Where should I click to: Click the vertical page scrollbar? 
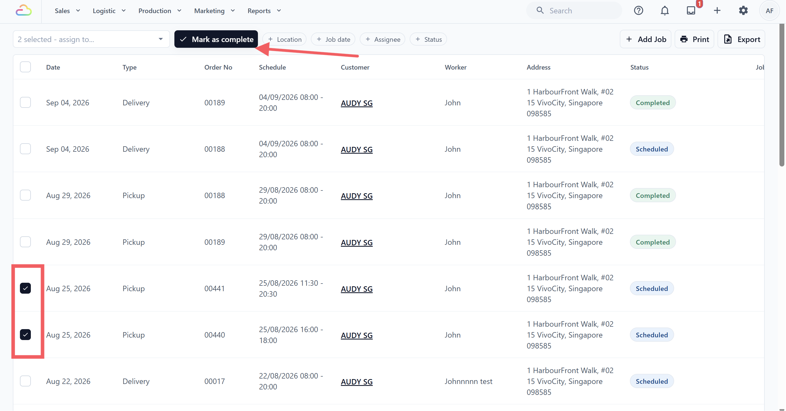pos(782,95)
